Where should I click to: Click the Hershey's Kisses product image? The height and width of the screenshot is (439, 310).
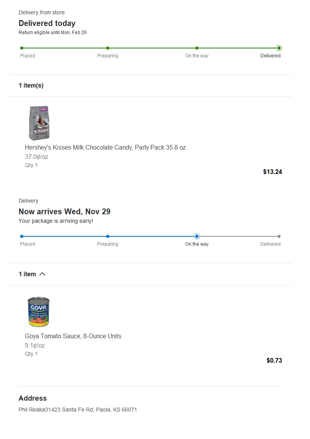(x=39, y=123)
